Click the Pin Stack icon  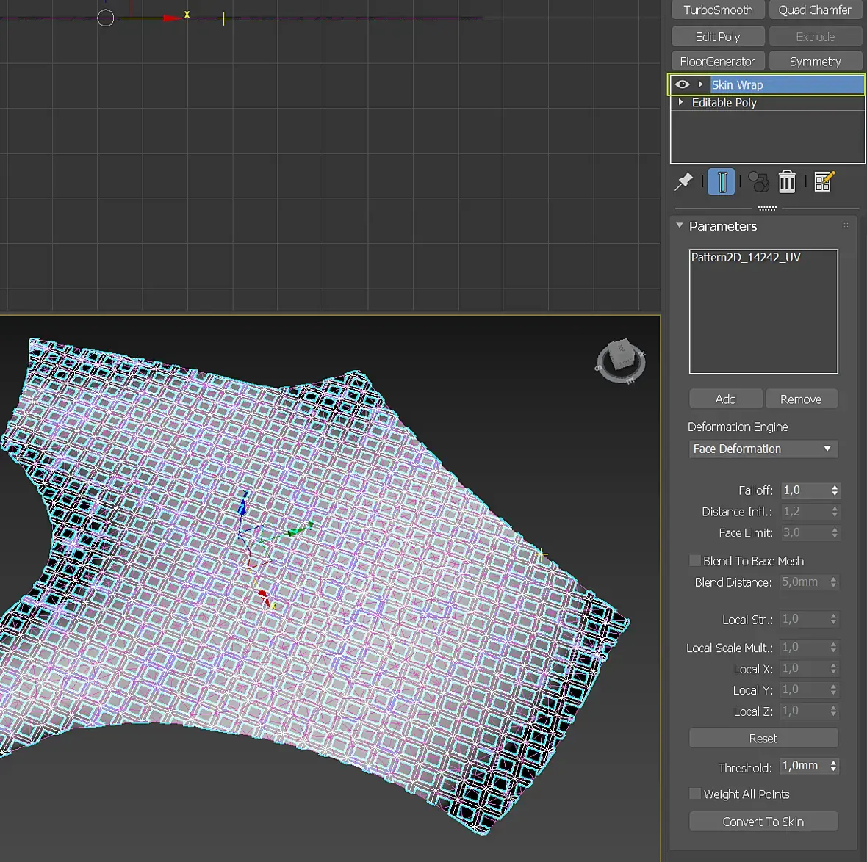point(684,181)
